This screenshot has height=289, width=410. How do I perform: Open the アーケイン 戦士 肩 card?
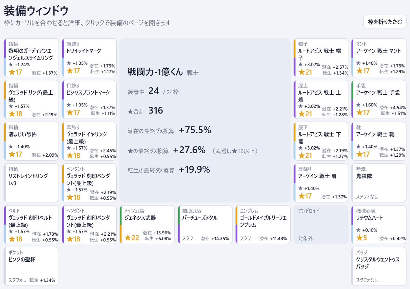pos(321,183)
